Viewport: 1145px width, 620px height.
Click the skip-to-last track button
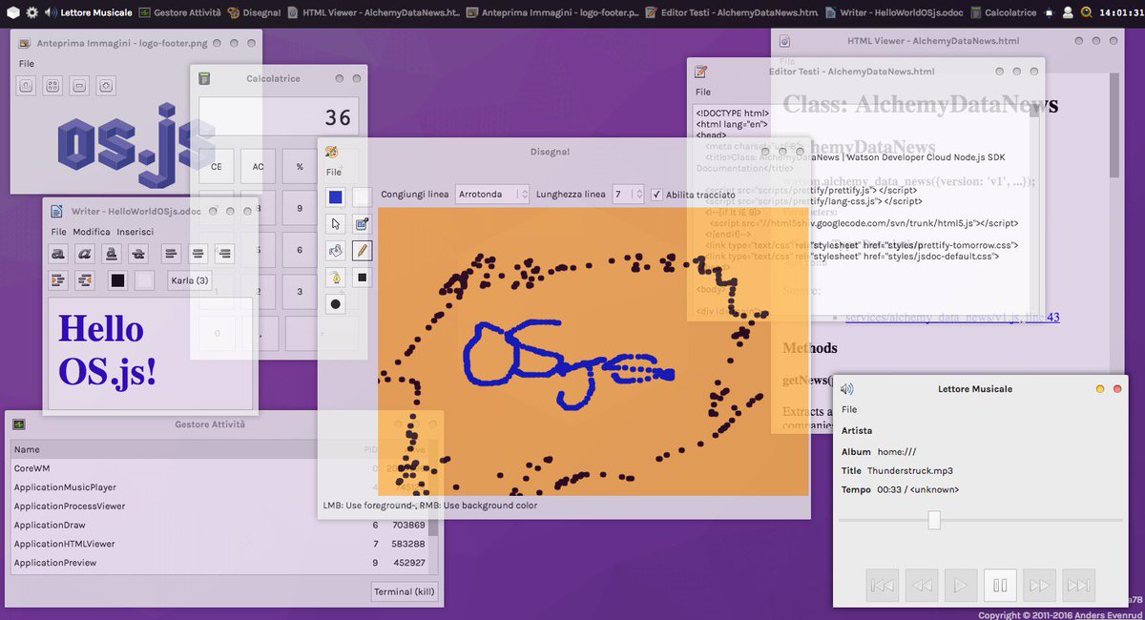1078,585
